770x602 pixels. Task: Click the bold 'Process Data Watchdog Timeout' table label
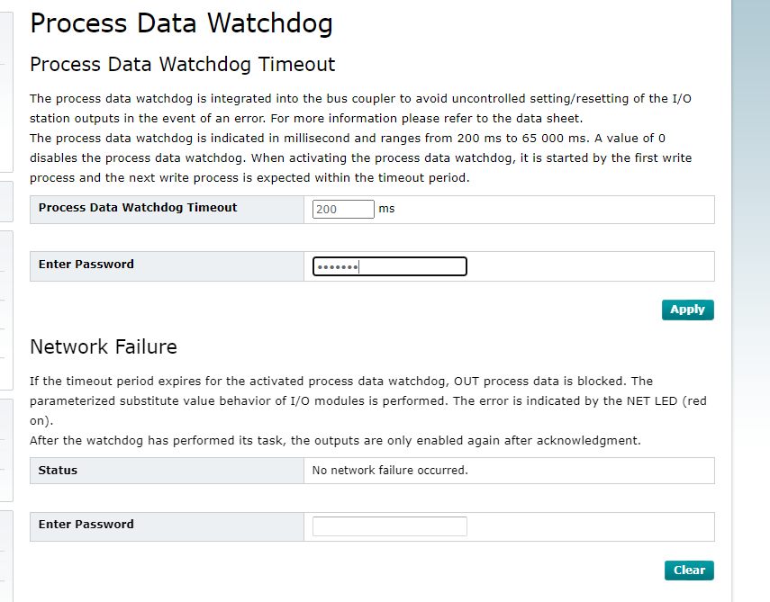[x=138, y=208]
